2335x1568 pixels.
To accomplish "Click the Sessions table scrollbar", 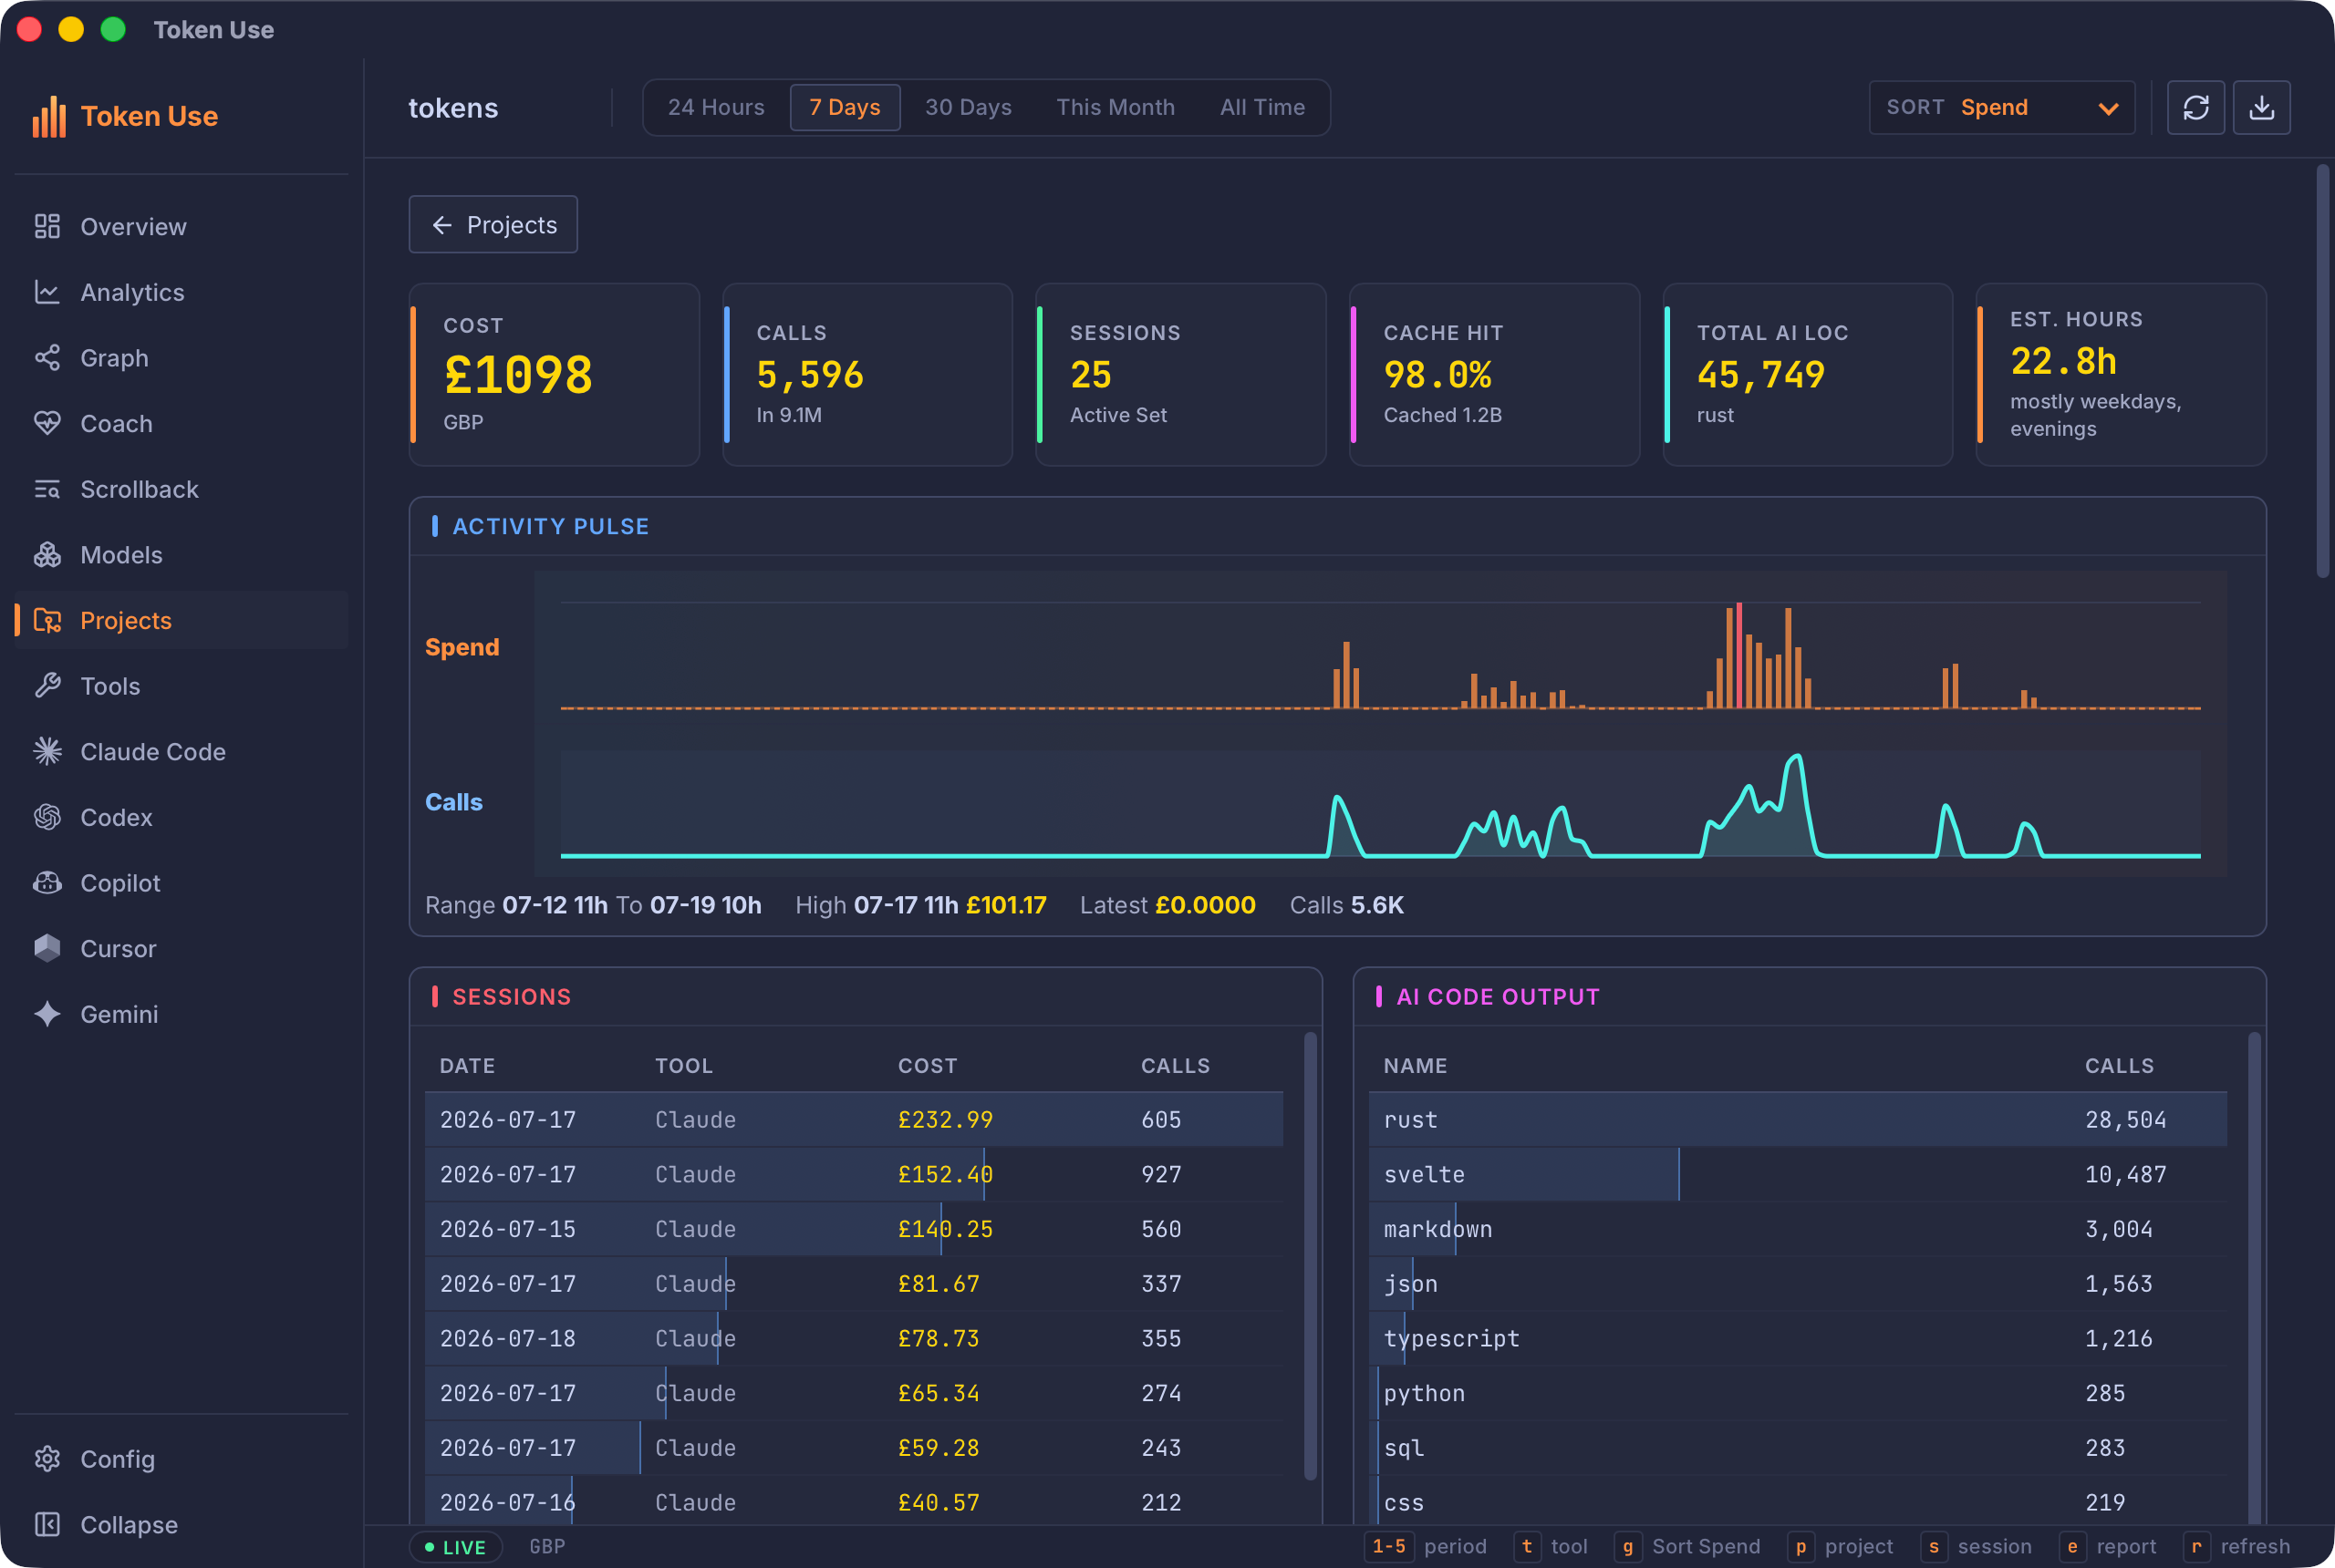I will 1310,1255.
